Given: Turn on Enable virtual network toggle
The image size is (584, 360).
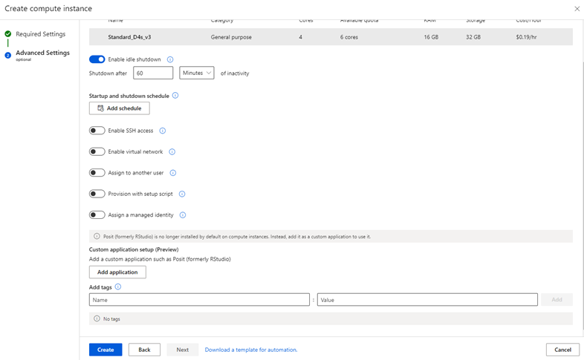Looking at the screenshot, I should pyautogui.click(x=97, y=152).
